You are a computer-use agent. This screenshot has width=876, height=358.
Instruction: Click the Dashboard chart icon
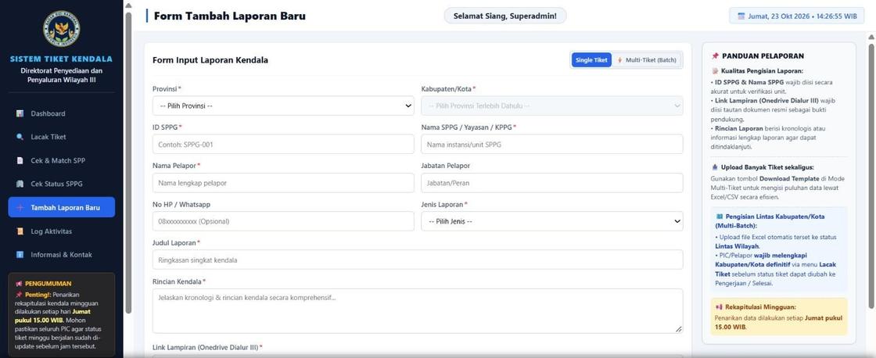coord(20,113)
